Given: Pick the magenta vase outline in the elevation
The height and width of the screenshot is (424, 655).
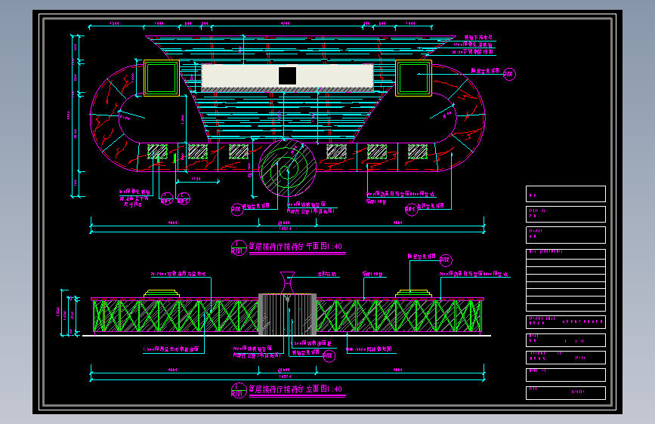Looking at the screenshot, I should 287,282.
